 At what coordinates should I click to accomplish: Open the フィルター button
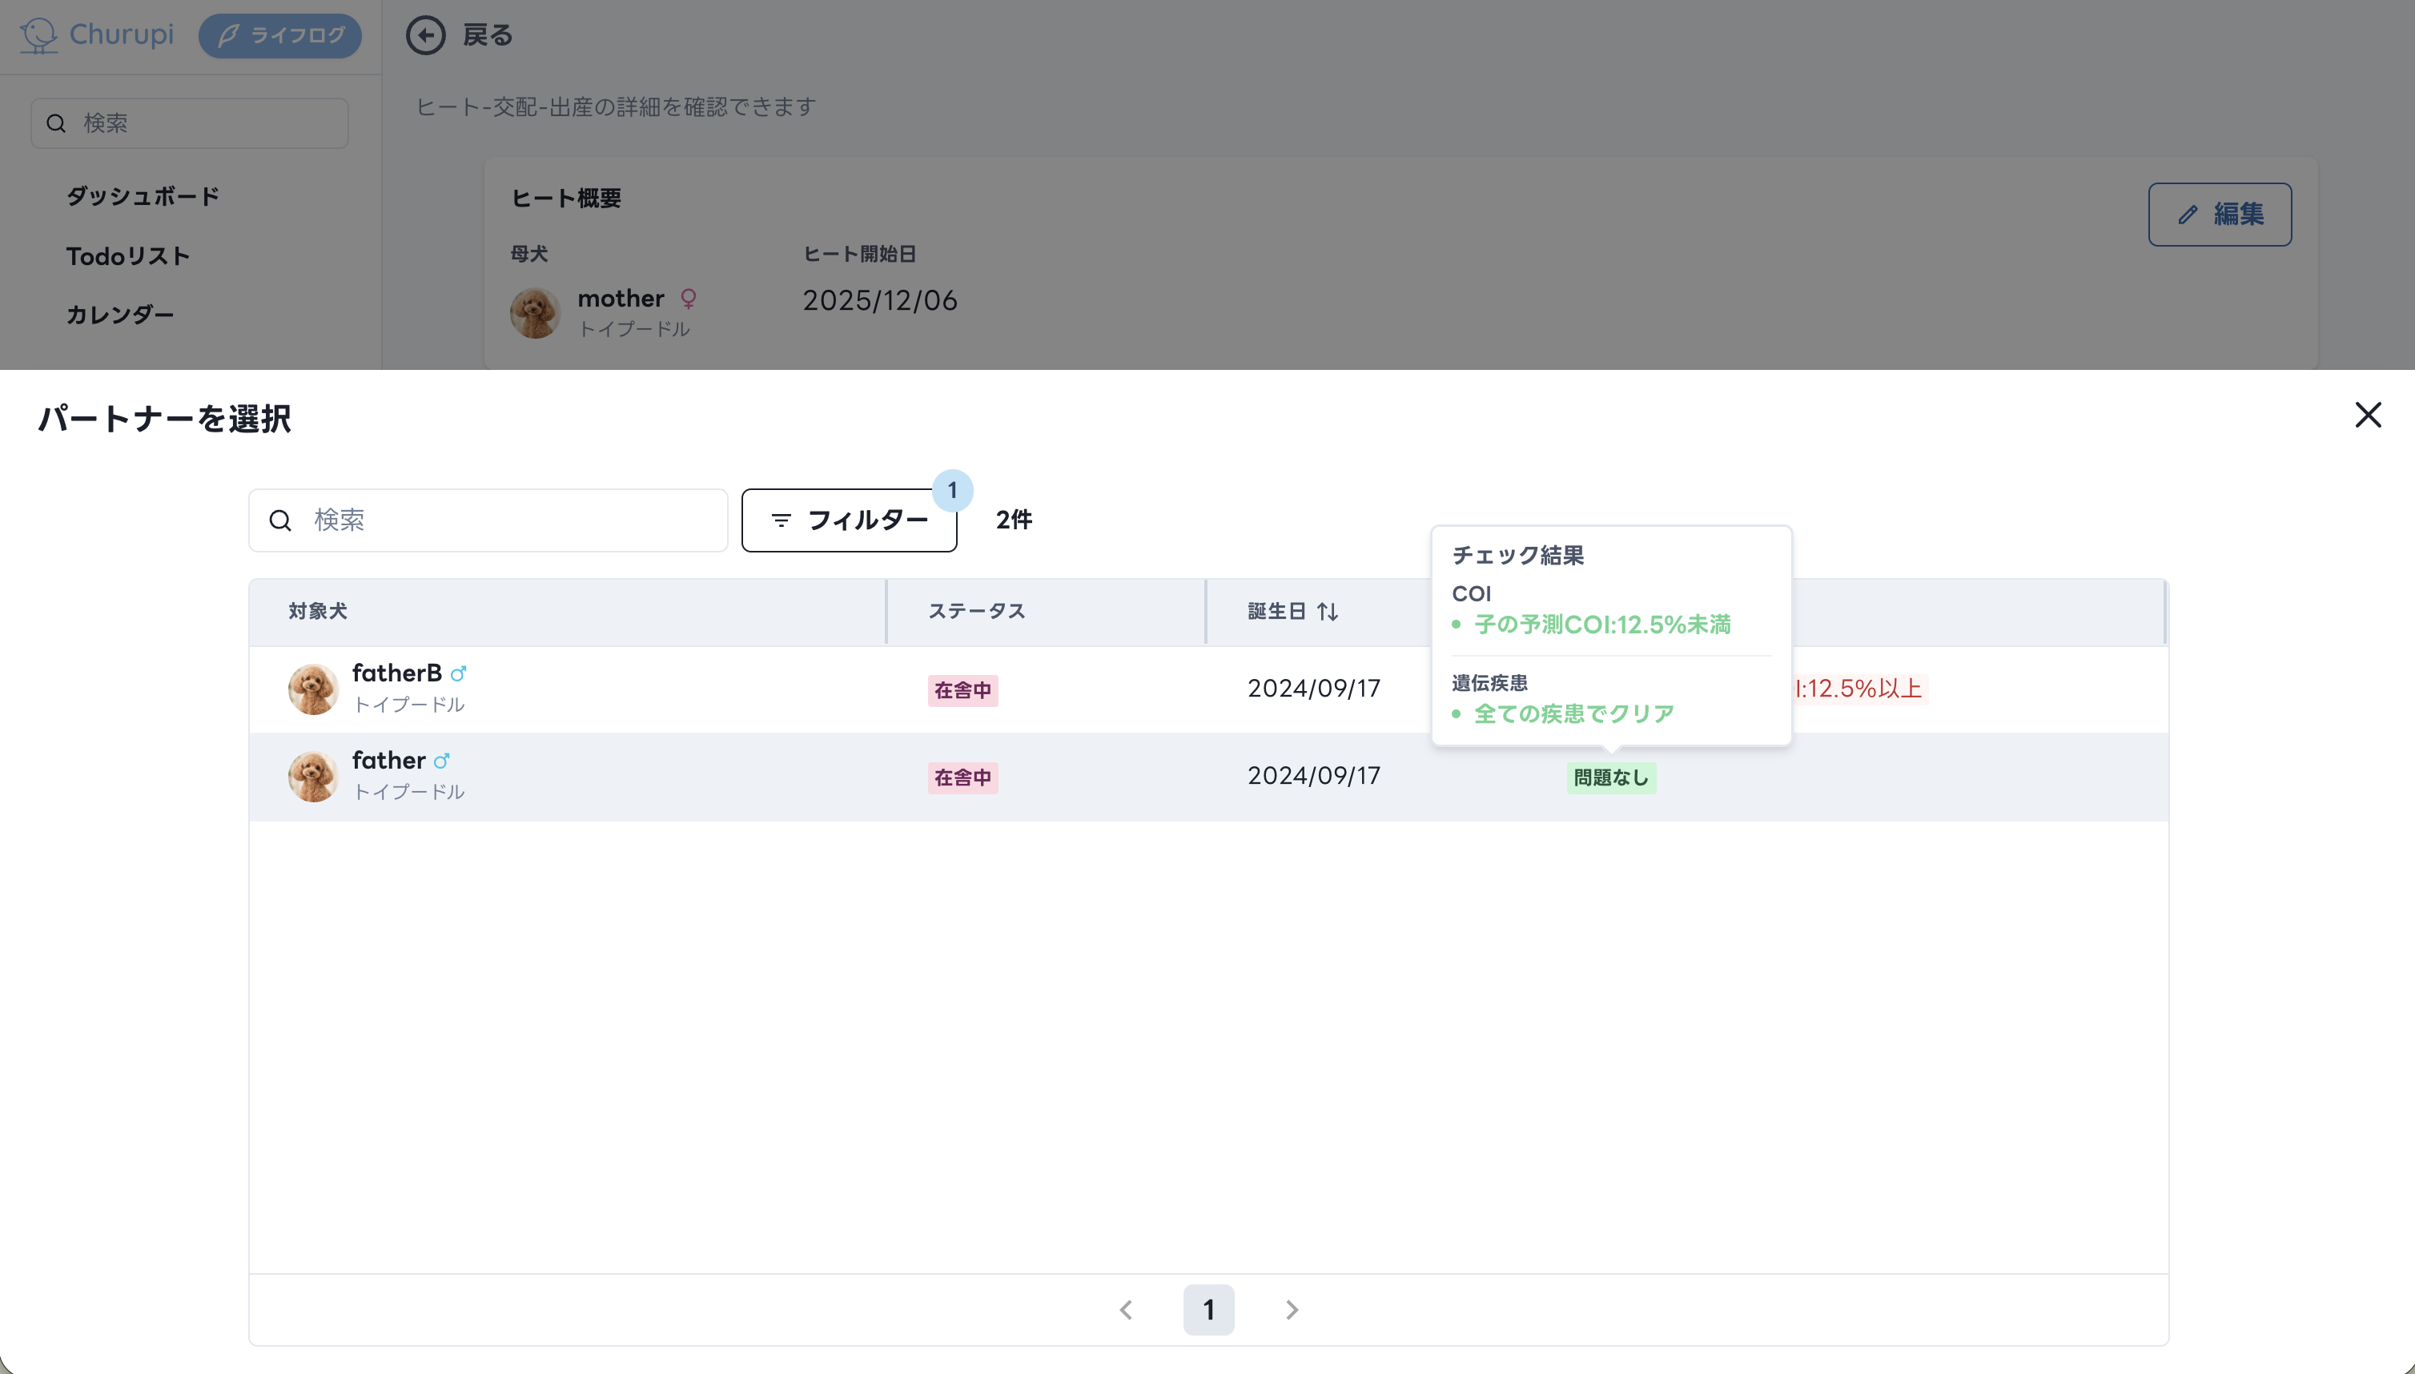click(x=850, y=520)
